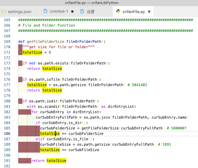
Task: Click the docstring "get size for file or folder"
Action: click(59, 47)
